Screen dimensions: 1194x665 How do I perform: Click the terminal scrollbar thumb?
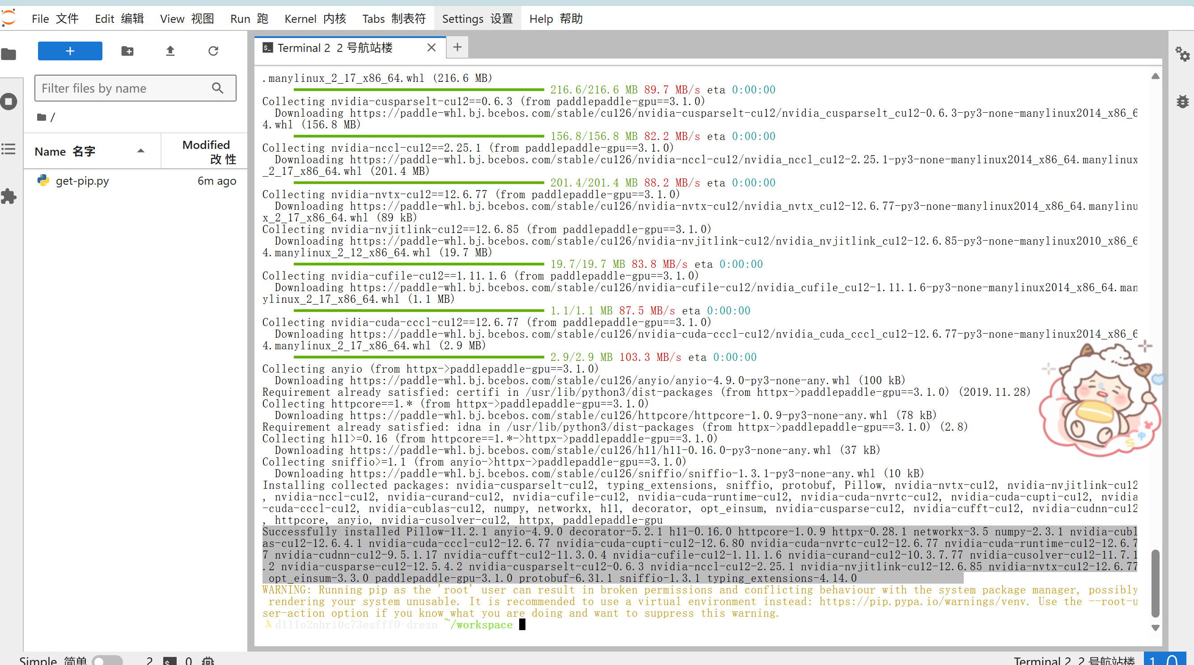coord(1155,583)
